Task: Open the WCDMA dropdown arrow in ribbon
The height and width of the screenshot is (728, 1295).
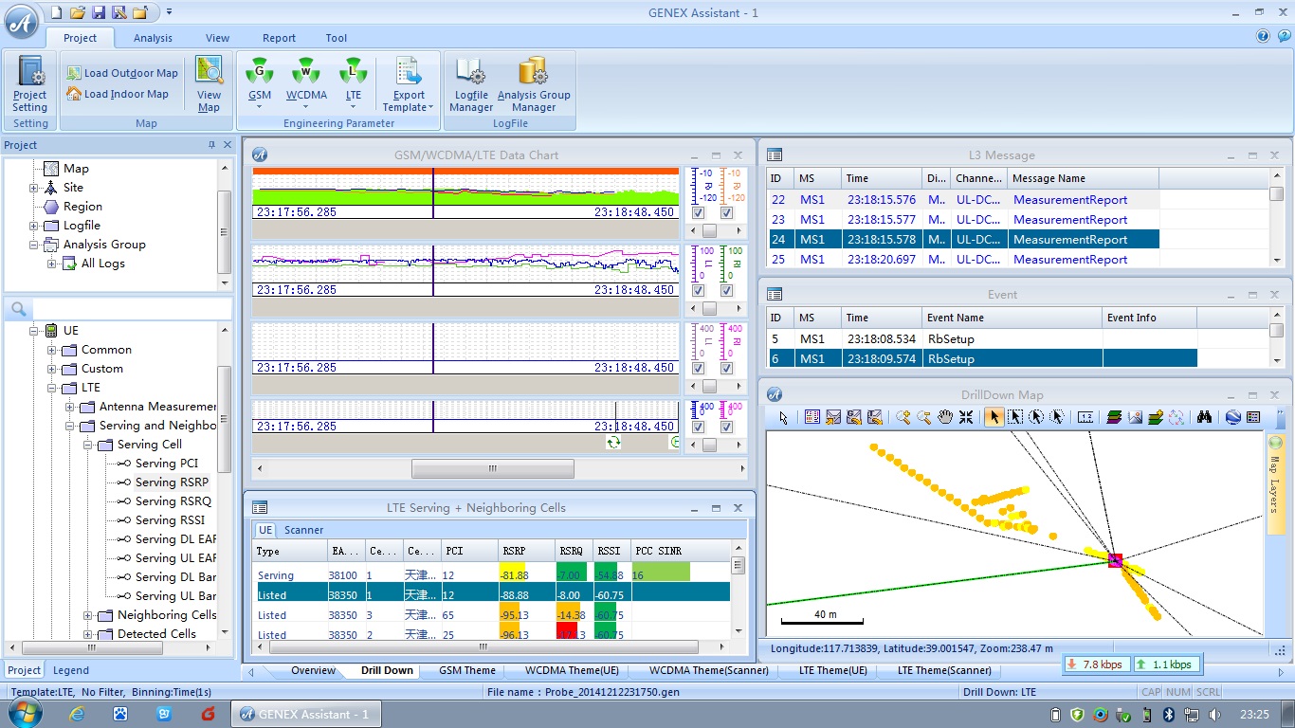Action: pyautogui.click(x=306, y=107)
